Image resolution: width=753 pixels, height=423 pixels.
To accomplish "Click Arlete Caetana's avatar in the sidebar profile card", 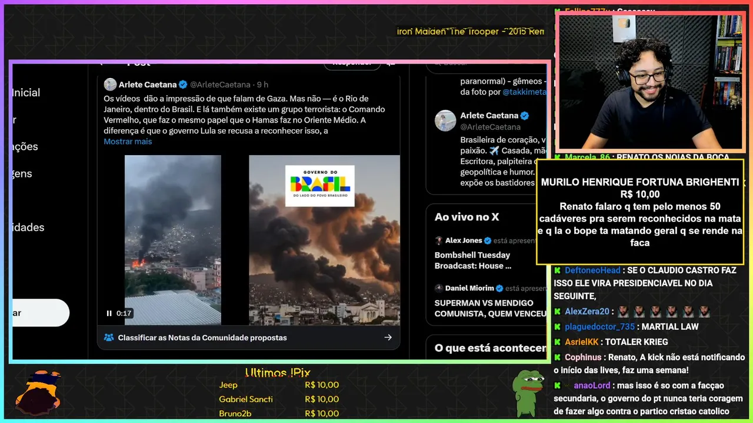I will coord(445,120).
